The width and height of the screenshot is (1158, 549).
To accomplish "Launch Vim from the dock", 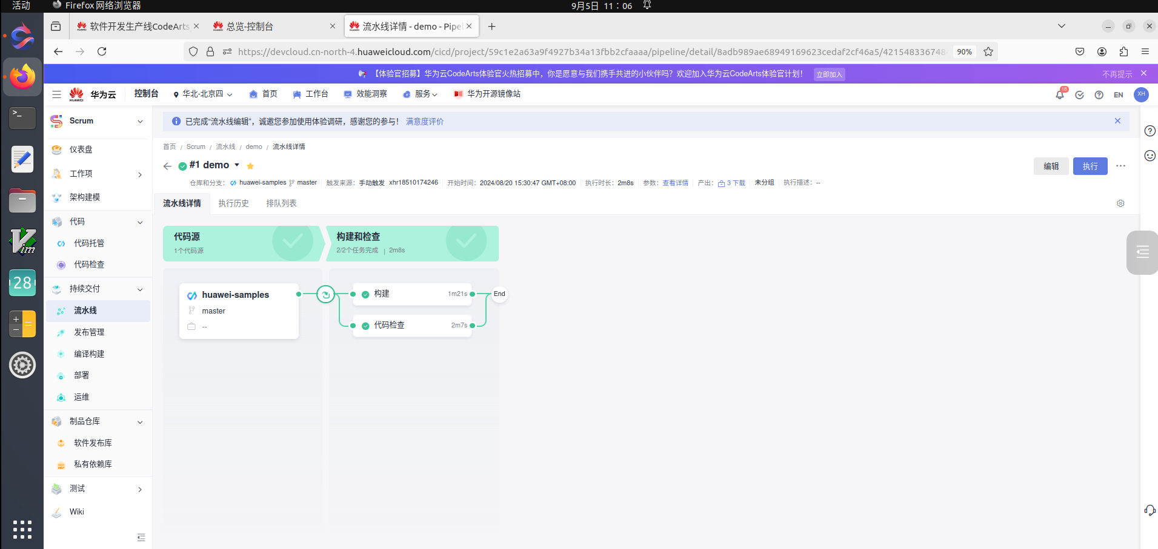I will [x=22, y=242].
